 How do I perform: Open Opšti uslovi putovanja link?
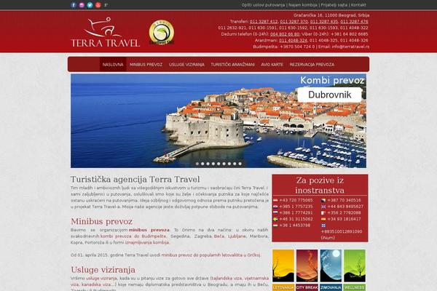coord(263,5)
